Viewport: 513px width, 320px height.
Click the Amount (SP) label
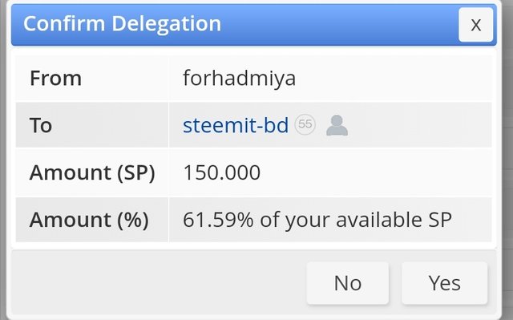coord(92,172)
